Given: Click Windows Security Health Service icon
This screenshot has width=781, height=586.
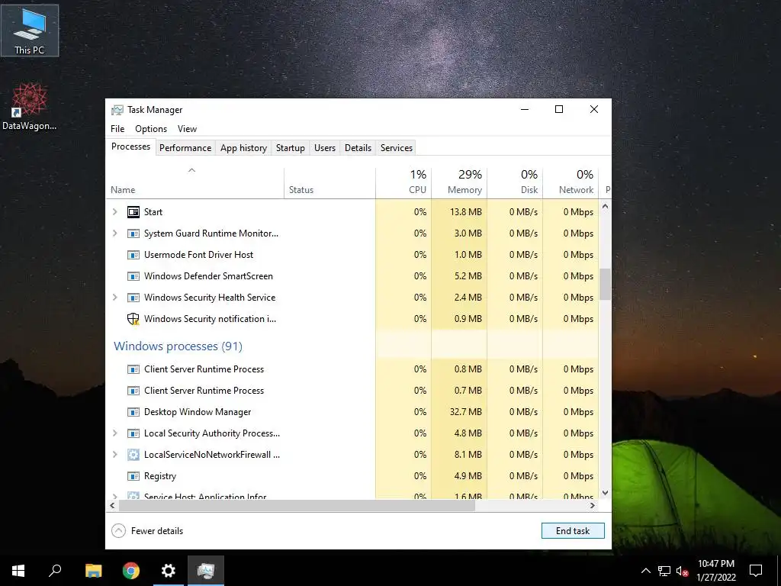Looking at the screenshot, I should click(133, 298).
